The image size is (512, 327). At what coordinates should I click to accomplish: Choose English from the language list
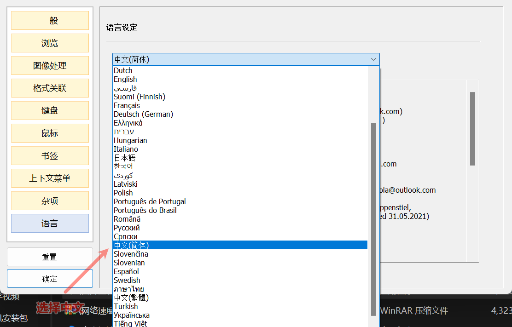pyautogui.click(x=125, y=79)
